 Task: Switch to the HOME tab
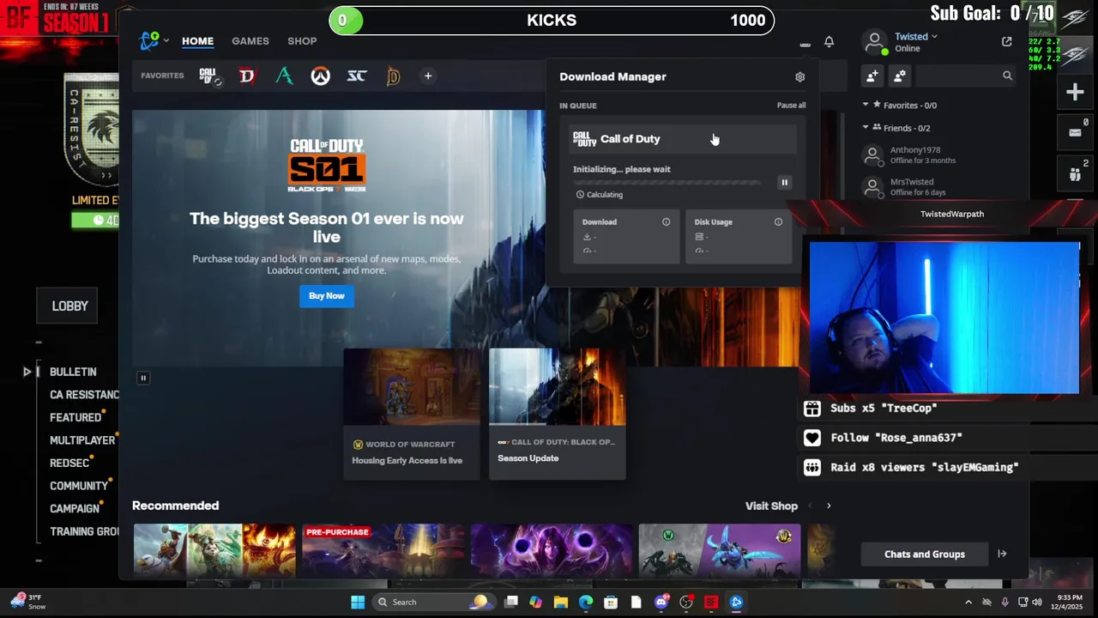(x=197, y=41)
